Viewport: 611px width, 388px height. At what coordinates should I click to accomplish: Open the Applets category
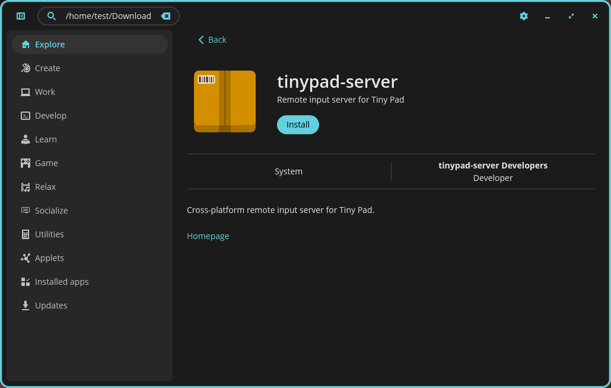tap(90, 258)
